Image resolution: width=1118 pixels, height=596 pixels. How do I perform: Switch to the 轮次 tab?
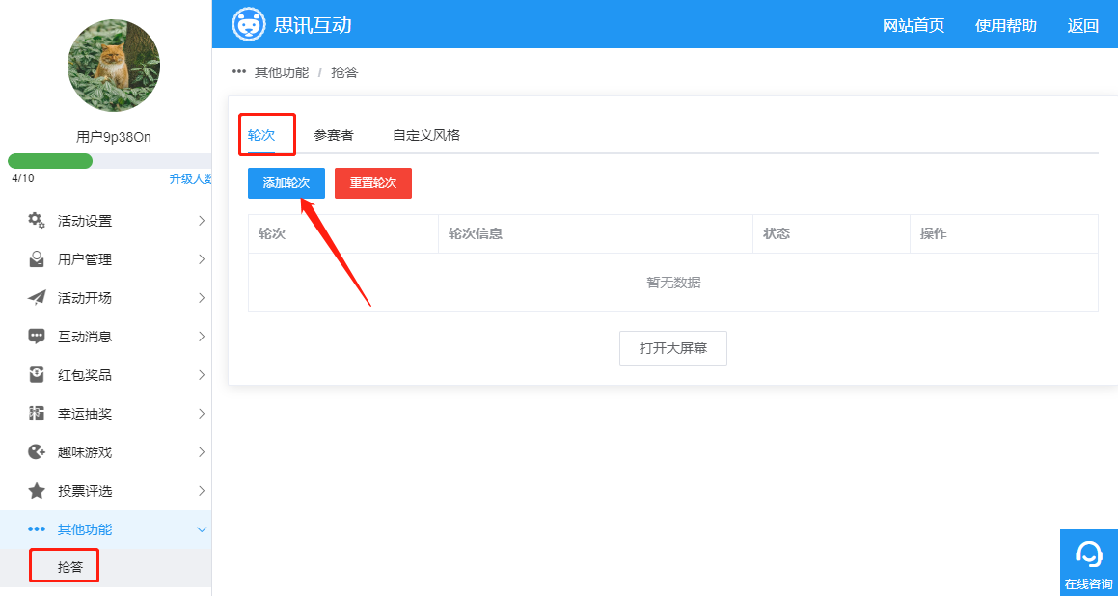tap(261, 135)
